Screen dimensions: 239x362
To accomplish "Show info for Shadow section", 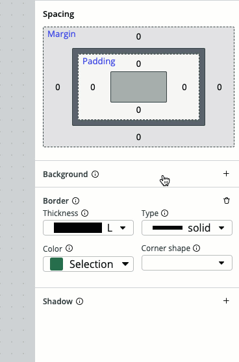I will click(79, 301).
